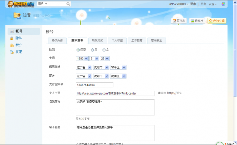Click the 积分 coins icon
This screenshot has height=145, width=237.
(12, 45)
